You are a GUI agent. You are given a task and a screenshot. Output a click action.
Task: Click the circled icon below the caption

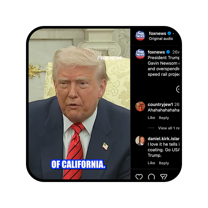tap(178, 89)
